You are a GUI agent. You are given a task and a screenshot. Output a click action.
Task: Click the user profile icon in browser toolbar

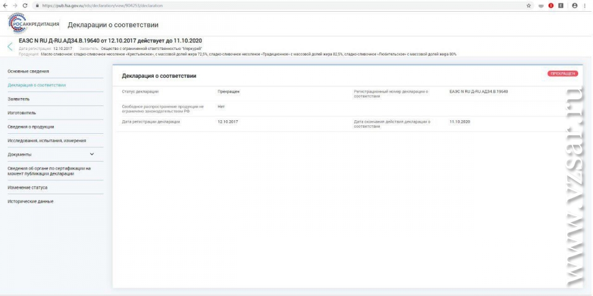pos(574,5)
